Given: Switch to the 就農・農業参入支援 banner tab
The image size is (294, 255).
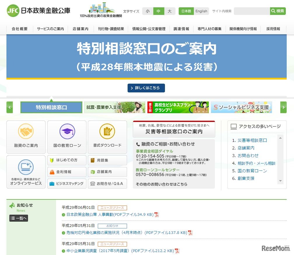Looking at the screenshot, I should [115, 107].
